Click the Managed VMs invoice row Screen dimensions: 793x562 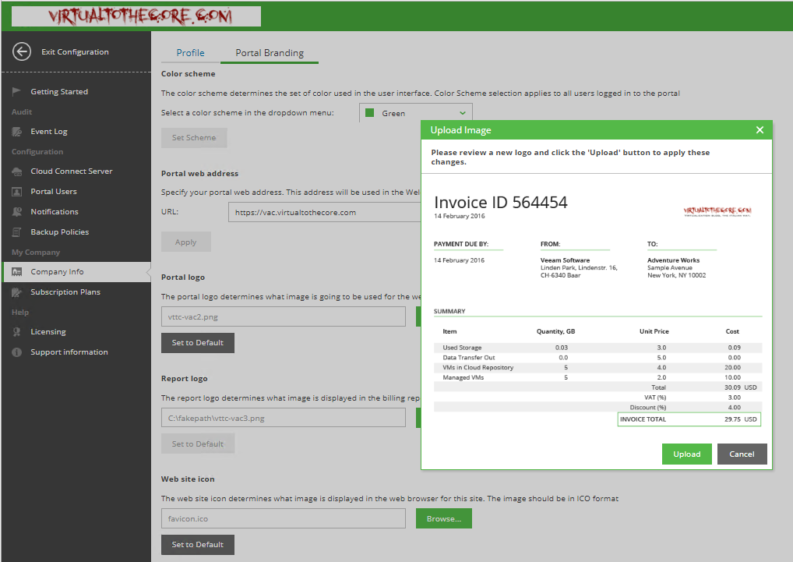(597, 378)
